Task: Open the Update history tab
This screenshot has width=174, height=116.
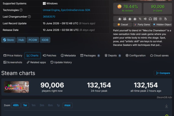Action: pyautogui.click(x=61, y=62)
